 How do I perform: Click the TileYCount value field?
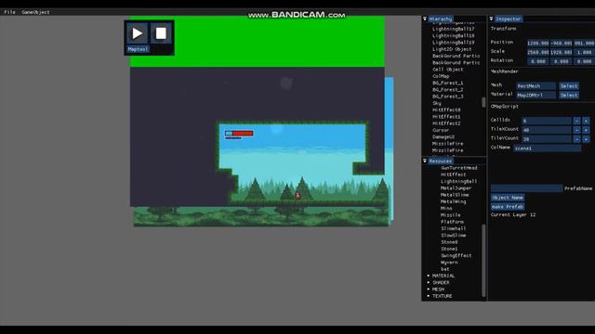(547, 139)
